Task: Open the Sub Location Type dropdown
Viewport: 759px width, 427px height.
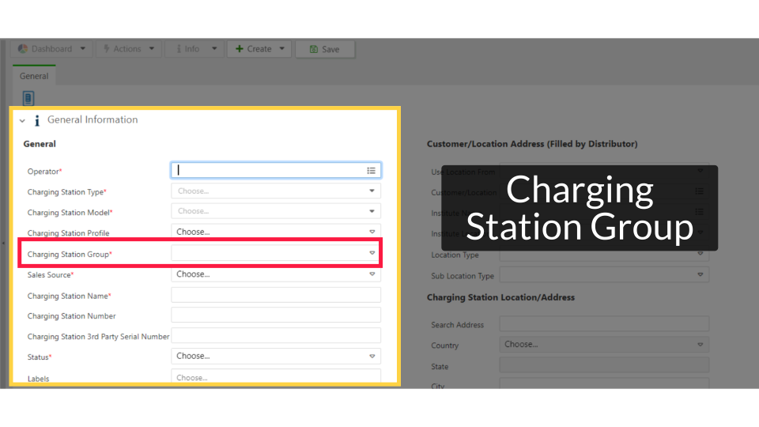Action: (x=604, y=275)
